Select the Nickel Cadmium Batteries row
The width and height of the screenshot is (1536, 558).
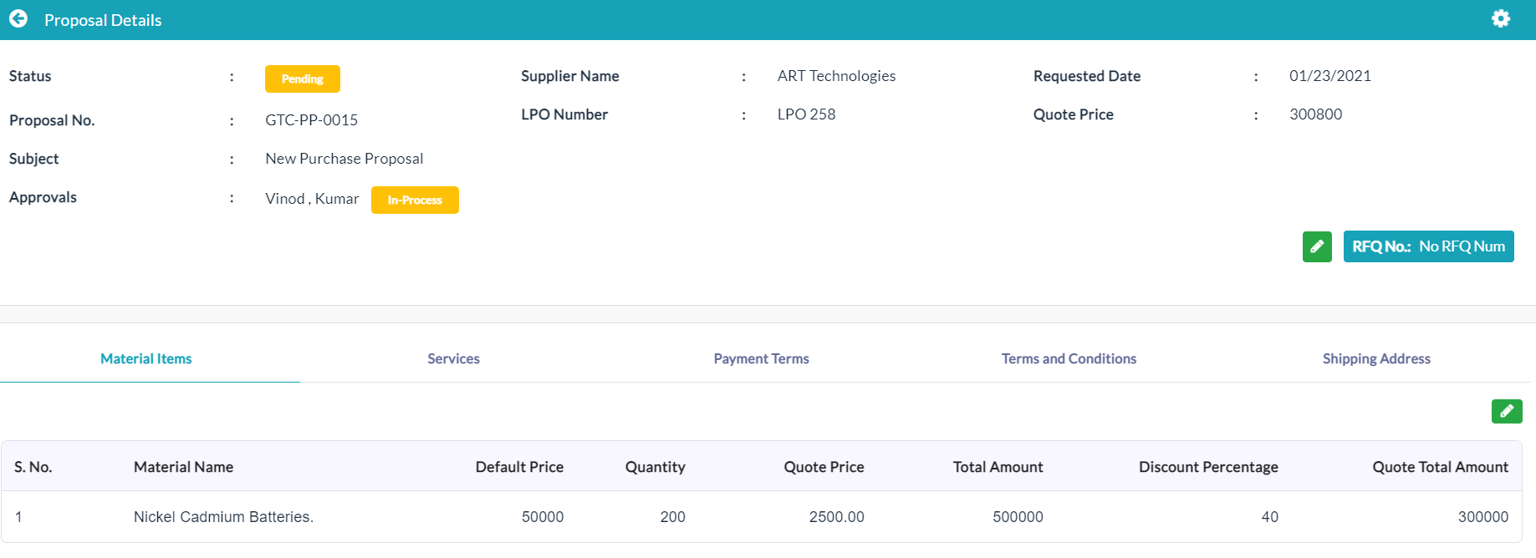[x=762, y=517]
